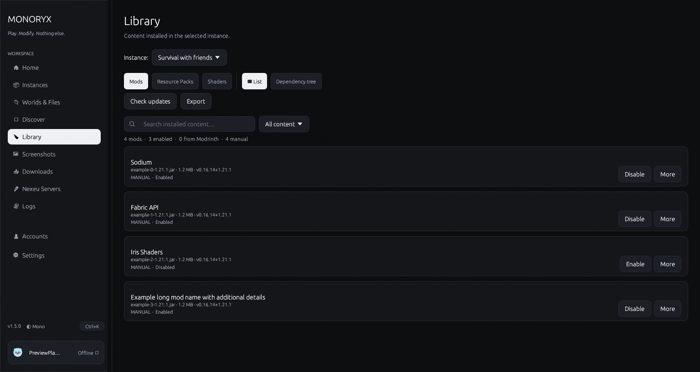
Task: Click the Worlds & Files icon
Action: [16, 102]
